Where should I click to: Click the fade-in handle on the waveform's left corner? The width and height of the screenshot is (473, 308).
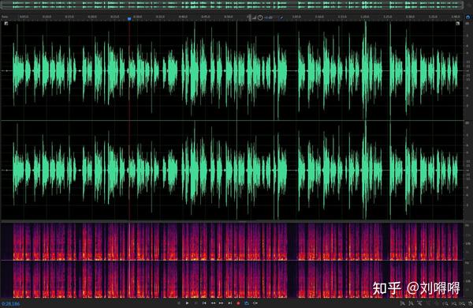click(6, 23)
